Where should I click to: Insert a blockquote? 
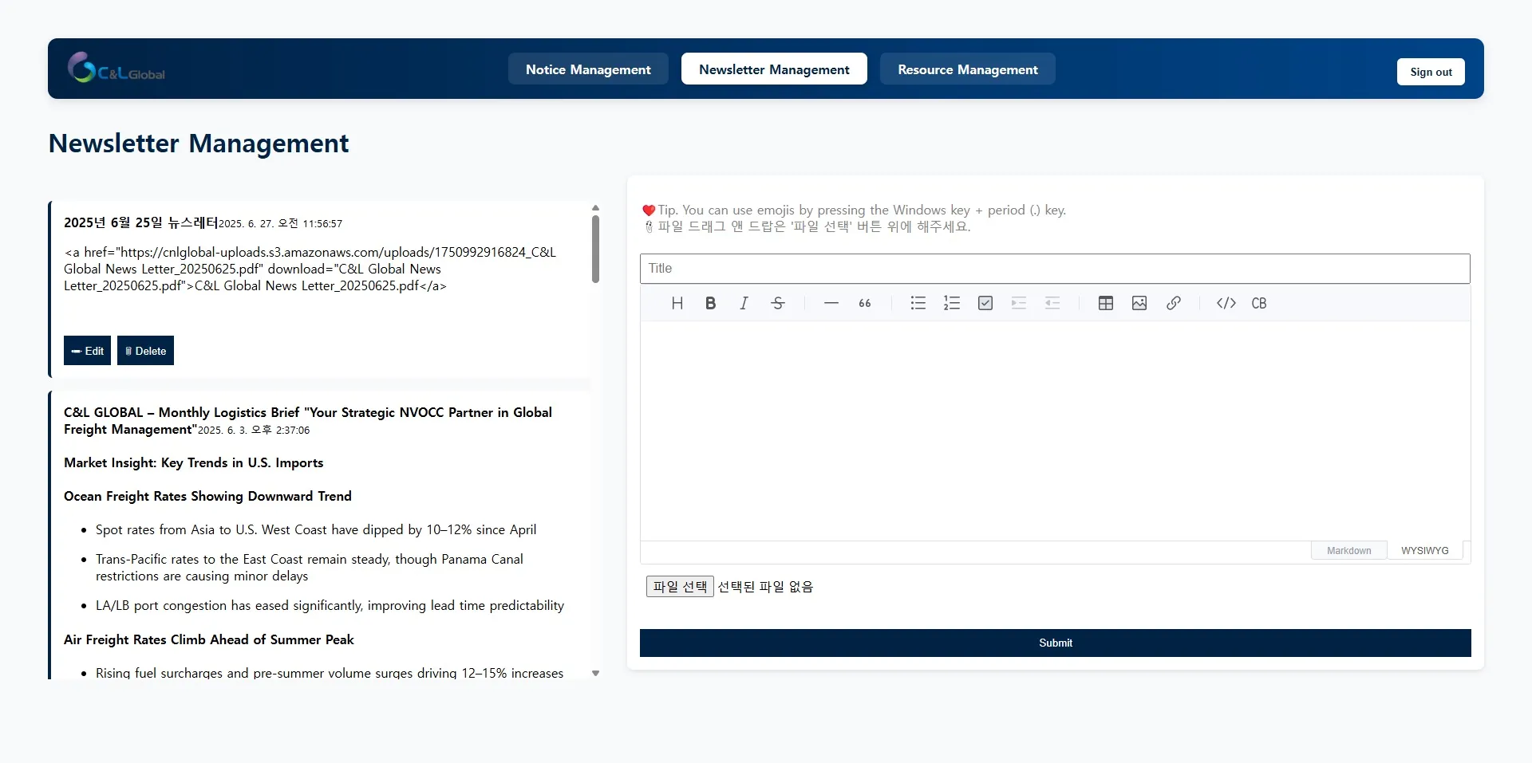click(x=865, y=303)
